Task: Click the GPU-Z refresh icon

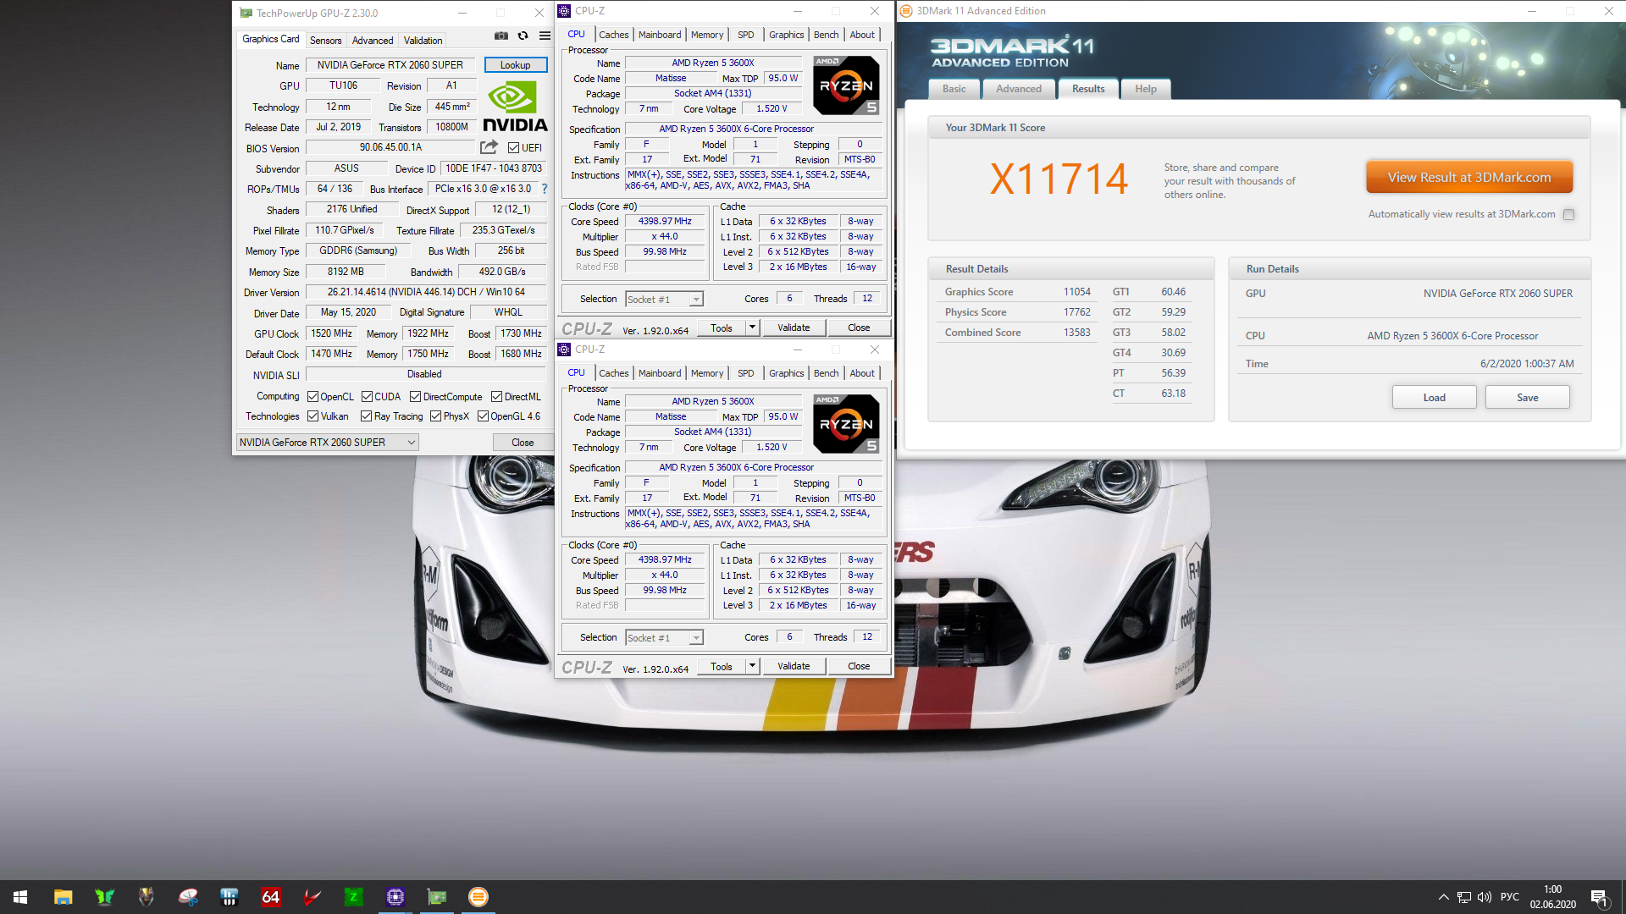Action: pos(523,36)
